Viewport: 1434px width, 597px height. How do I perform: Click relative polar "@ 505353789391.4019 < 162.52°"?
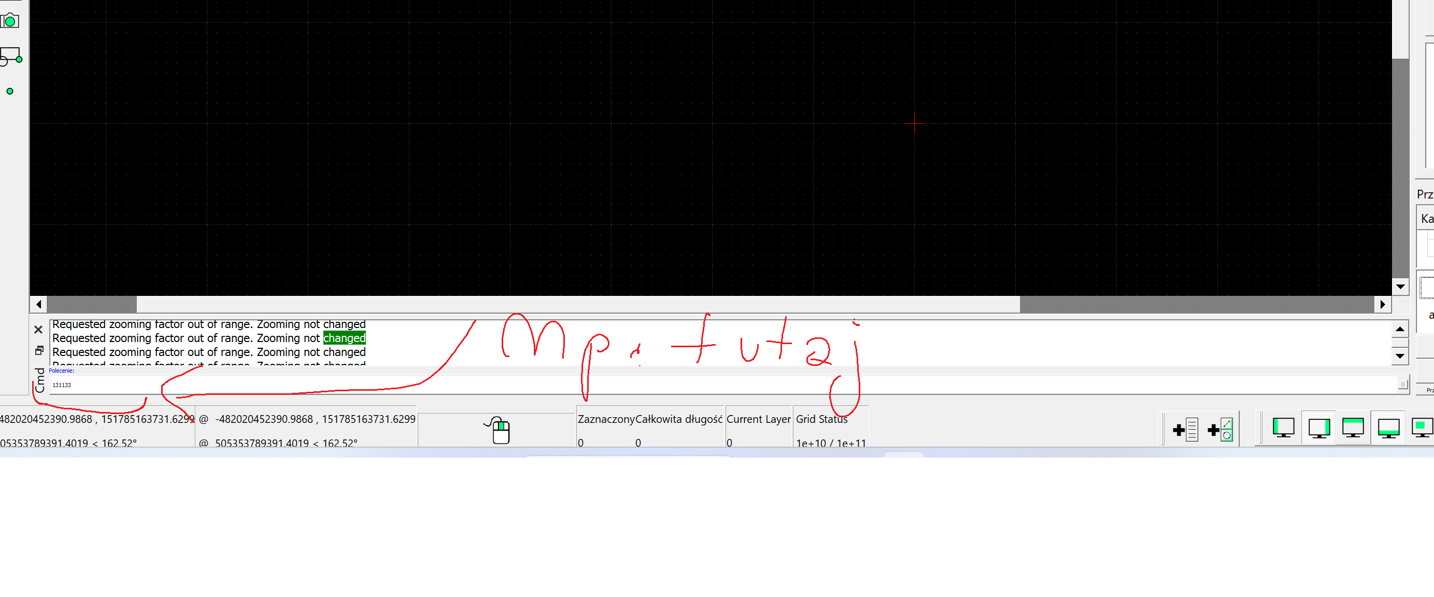point(278,443)
